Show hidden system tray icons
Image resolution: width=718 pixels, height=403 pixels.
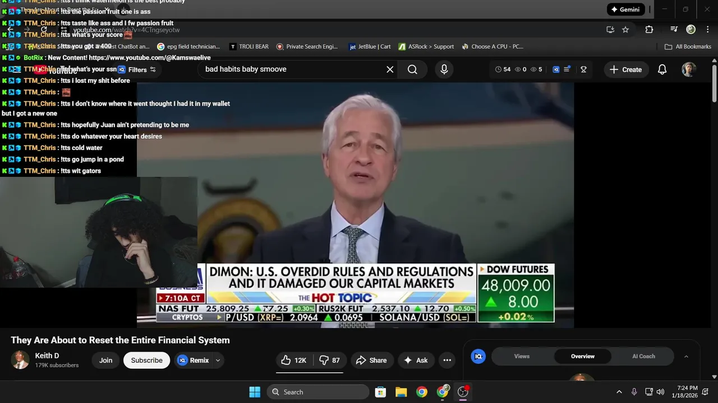(619, 392)
